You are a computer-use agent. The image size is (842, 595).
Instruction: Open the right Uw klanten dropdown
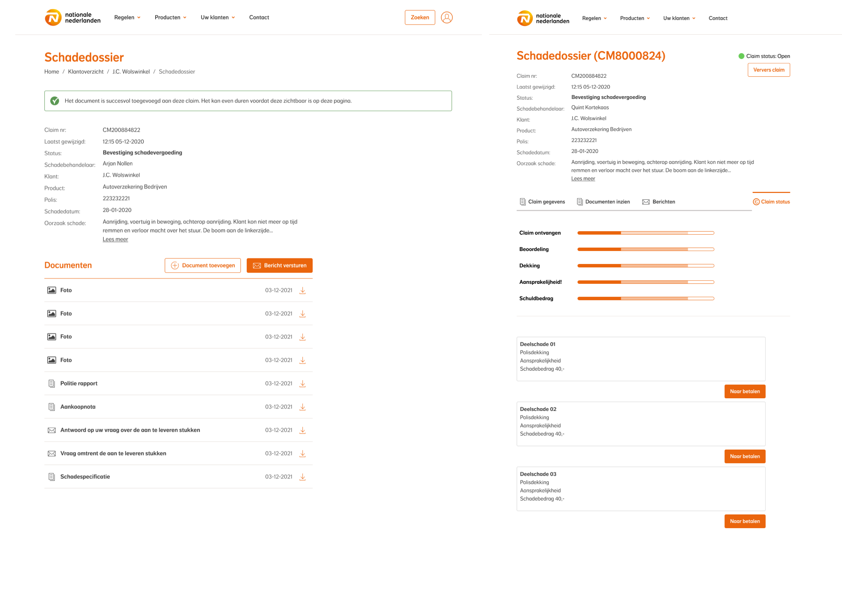point(679,18)
